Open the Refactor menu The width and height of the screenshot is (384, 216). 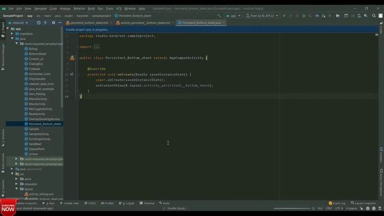tap(79, 8)
